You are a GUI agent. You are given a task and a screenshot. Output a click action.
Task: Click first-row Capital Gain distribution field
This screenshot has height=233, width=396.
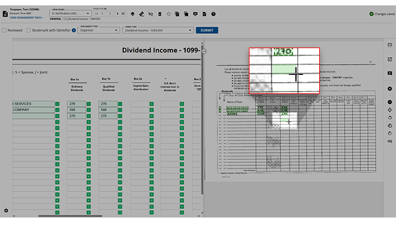click(x=139, y=103)
